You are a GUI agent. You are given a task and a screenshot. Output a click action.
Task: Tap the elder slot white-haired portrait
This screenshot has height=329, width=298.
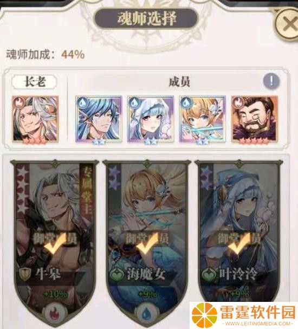tap(35, 119)
